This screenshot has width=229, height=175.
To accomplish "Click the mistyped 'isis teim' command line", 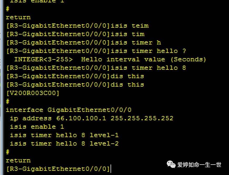I will 77,26.
